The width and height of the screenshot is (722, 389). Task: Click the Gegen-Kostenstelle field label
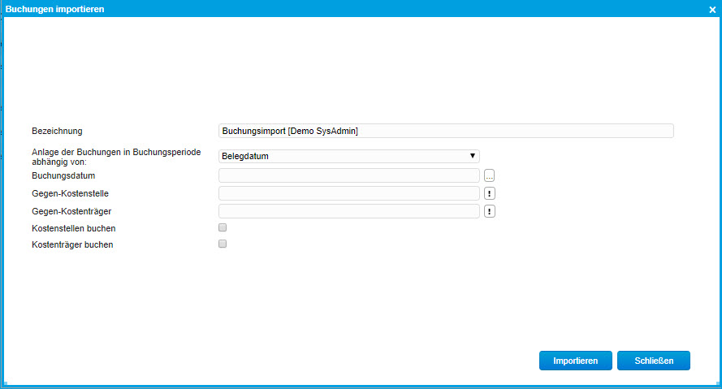pos(70,193)
